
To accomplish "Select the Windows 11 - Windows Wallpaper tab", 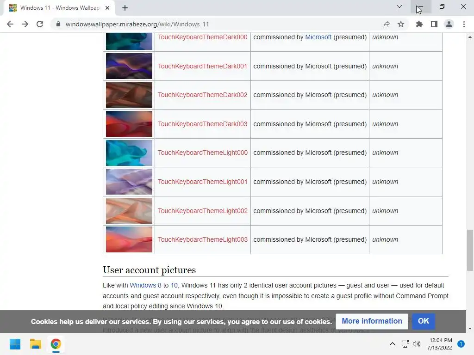I will click(60, 8).
